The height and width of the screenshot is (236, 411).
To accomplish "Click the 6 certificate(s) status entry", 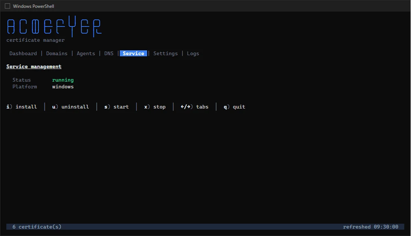I will coord(37,227).
